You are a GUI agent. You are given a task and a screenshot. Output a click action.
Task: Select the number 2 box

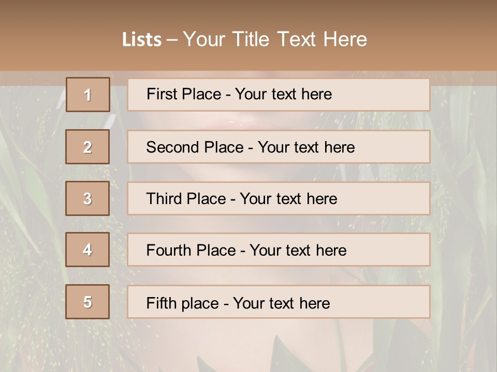coord(87,147)
